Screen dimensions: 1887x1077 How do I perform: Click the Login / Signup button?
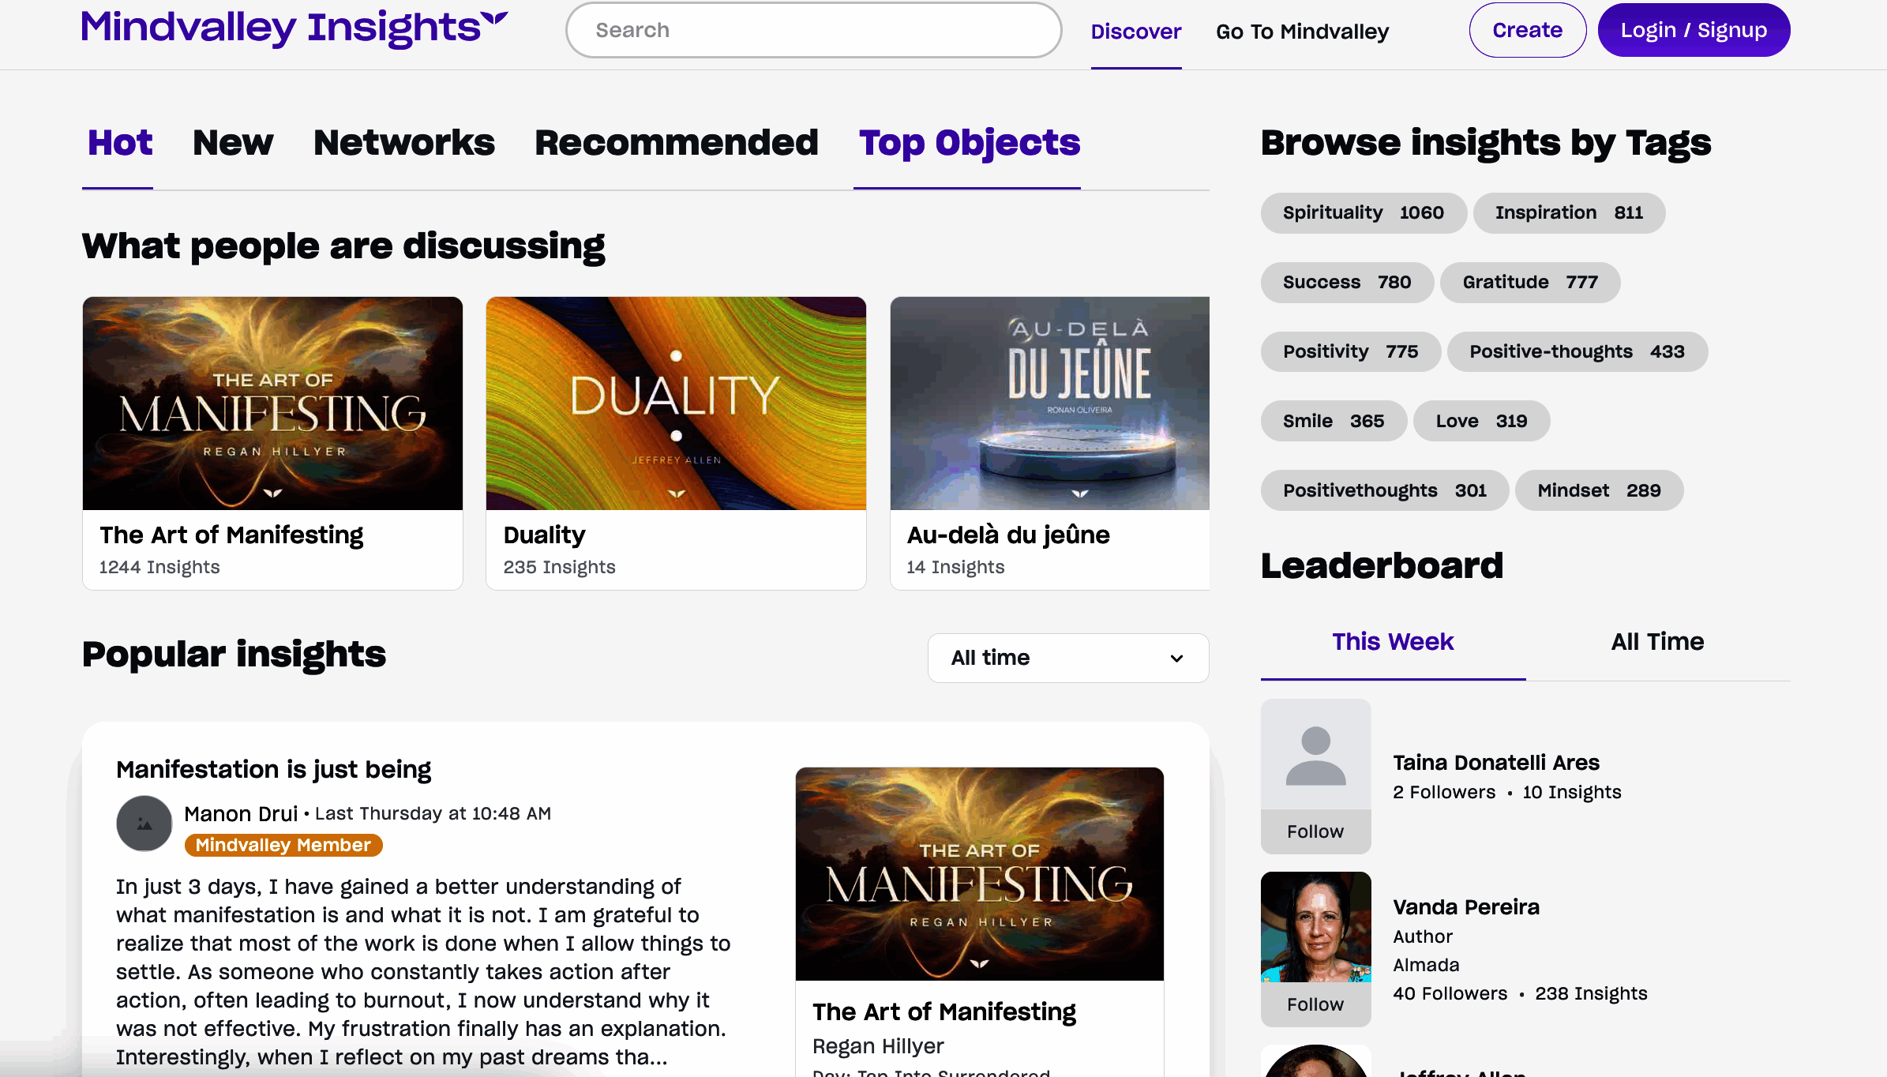coord(1694,30)
